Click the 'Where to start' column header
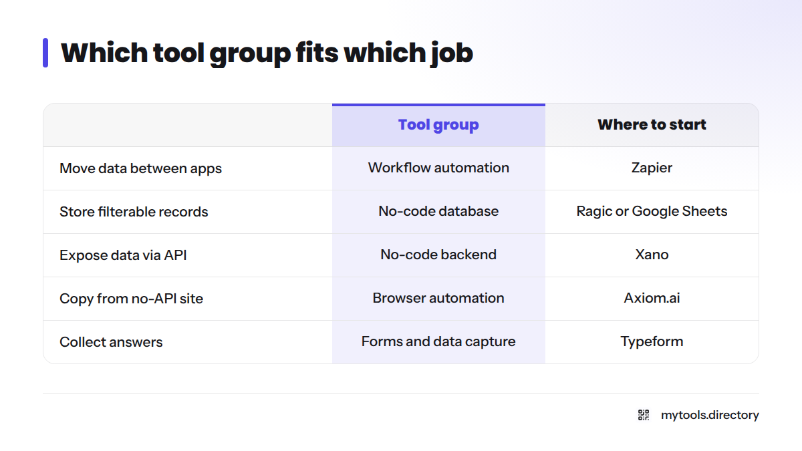 [x=652, y=125]
